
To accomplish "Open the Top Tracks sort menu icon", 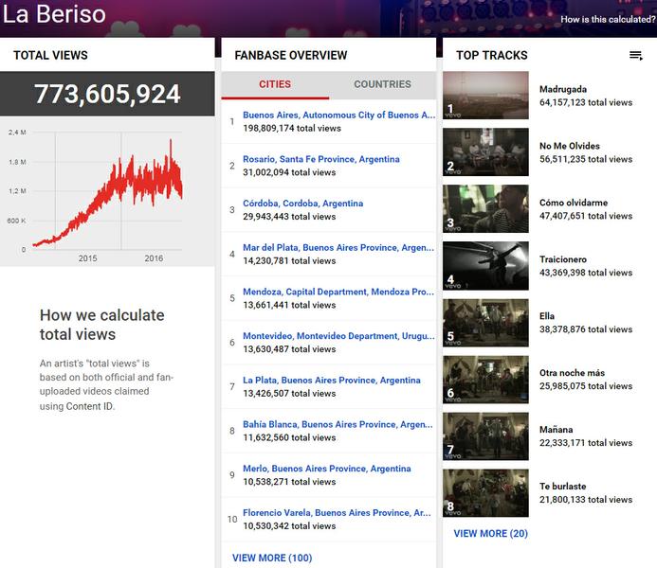I will (635, 56).
